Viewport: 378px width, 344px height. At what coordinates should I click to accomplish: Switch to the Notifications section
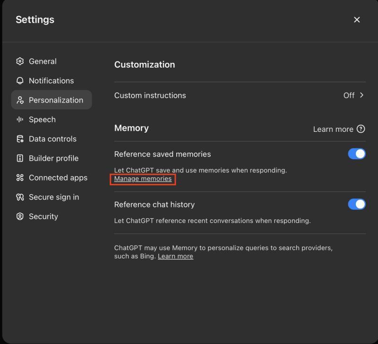tap(51, 81)
